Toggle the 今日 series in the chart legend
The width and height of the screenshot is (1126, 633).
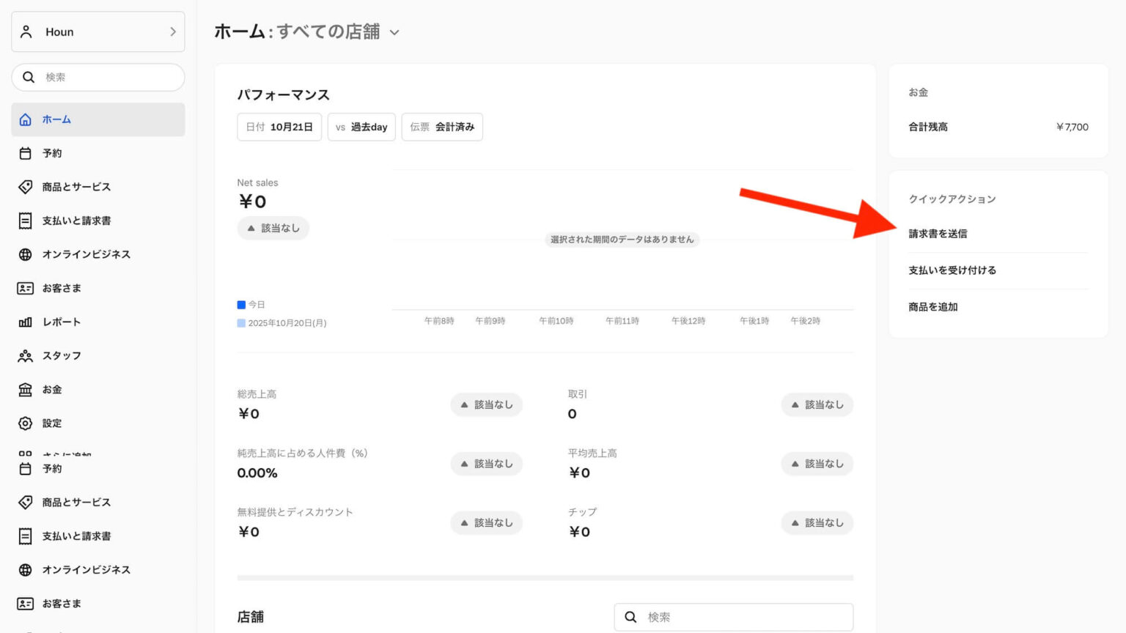point(252,304)
